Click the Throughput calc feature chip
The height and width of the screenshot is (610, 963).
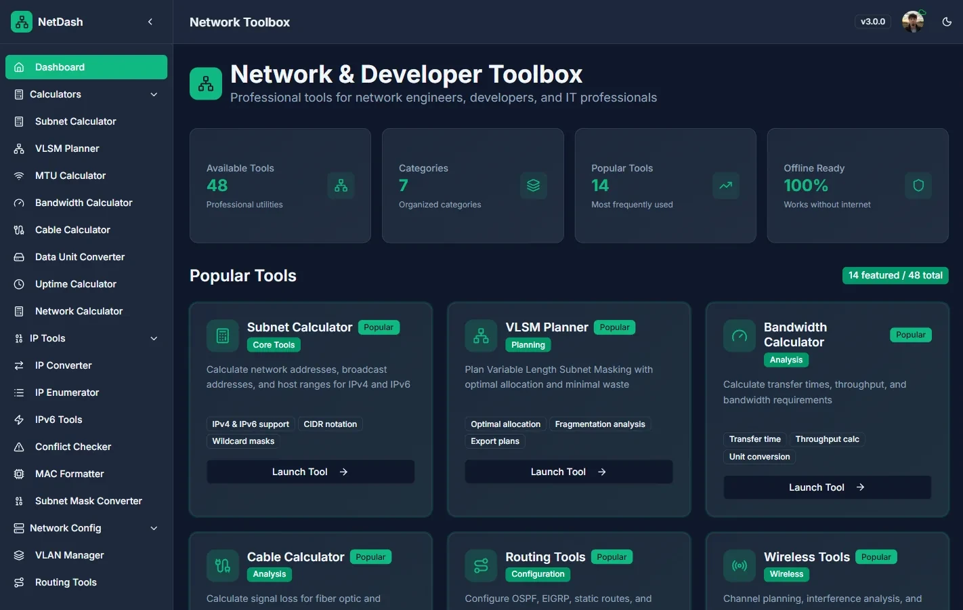[827, 439]
